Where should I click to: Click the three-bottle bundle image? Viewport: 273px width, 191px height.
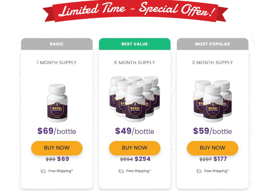[x=213, y=100]
